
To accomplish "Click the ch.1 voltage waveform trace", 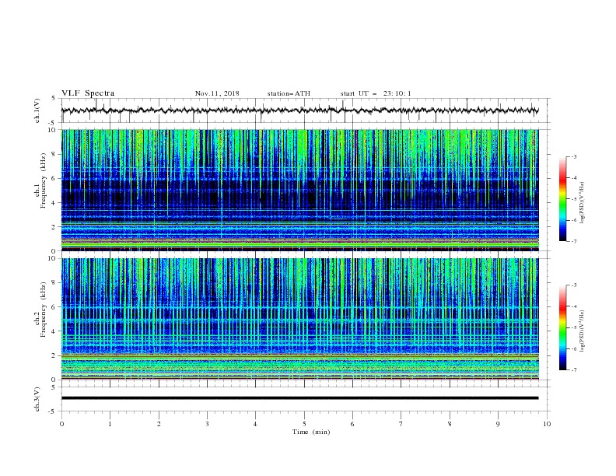I will click(299, 110).
